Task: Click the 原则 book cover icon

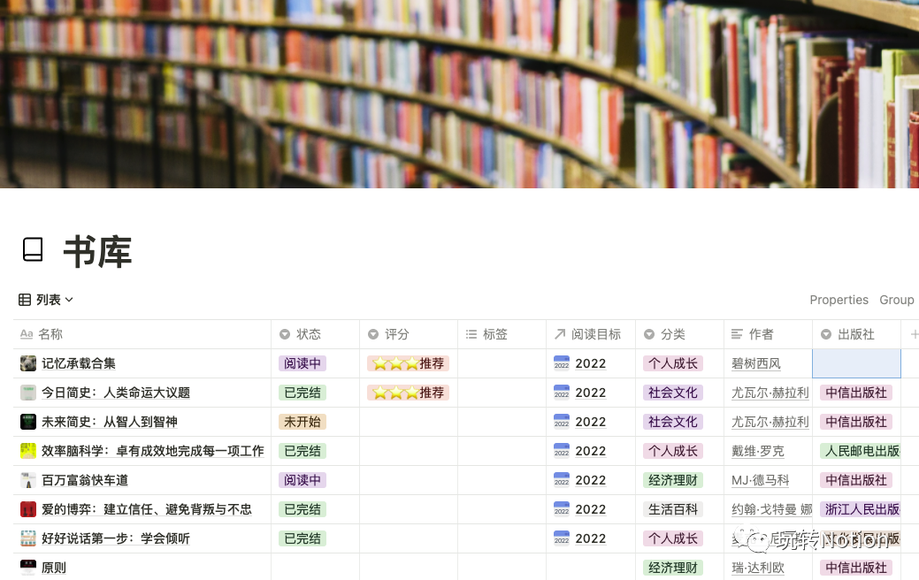Action: (x=28, y=568)
